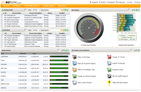Expand the My Monitor menu arrow
Image resolution: width=141 pixels, height=92 pixels.
21,6
